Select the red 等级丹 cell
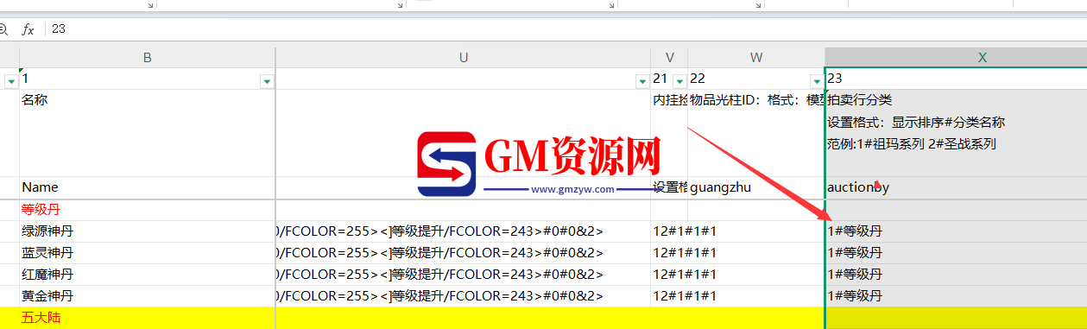Screen dimensions: 1087x329 pos(148,210)
